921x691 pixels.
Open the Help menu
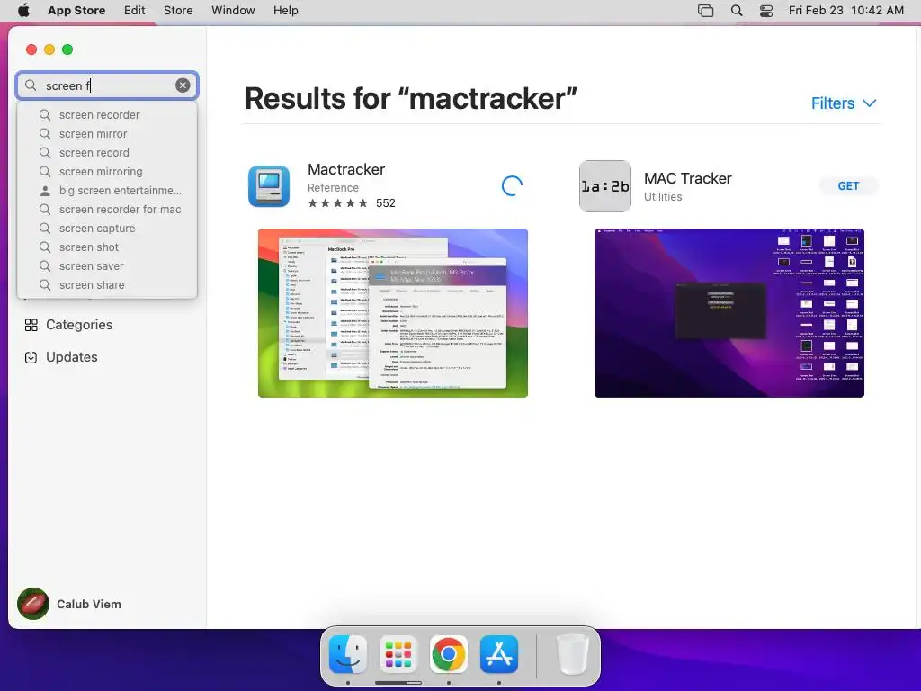coord(285,11)
